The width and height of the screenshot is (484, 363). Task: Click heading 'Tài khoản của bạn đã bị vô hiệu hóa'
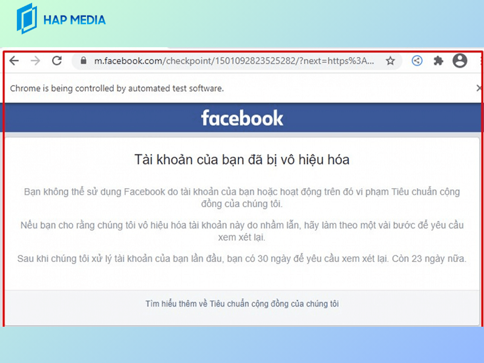tap(242, 160)
